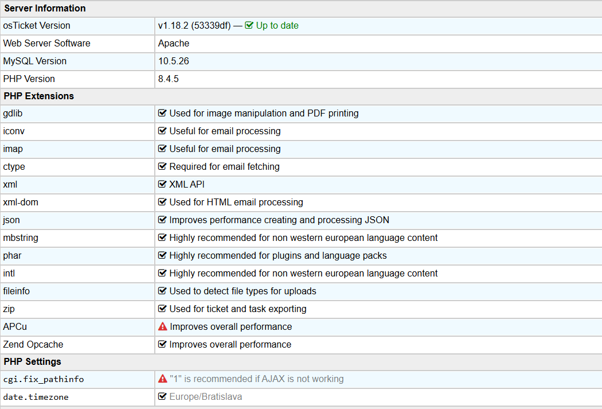Click the Europe/Bratislava timezone value
Image resolution: width=602 pixels, height=409 pixels.
point(205,396)
